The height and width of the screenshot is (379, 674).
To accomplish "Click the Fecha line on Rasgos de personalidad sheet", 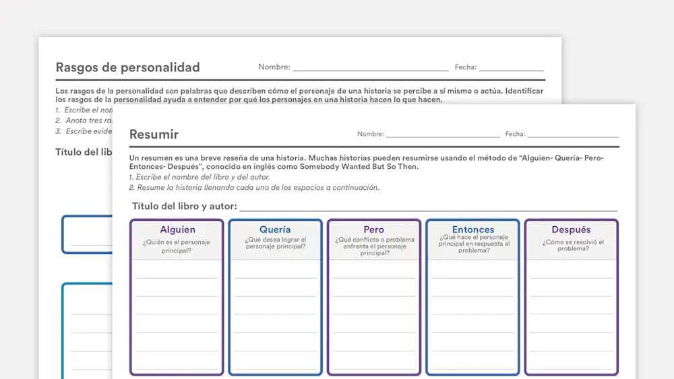I will (512, 70).
